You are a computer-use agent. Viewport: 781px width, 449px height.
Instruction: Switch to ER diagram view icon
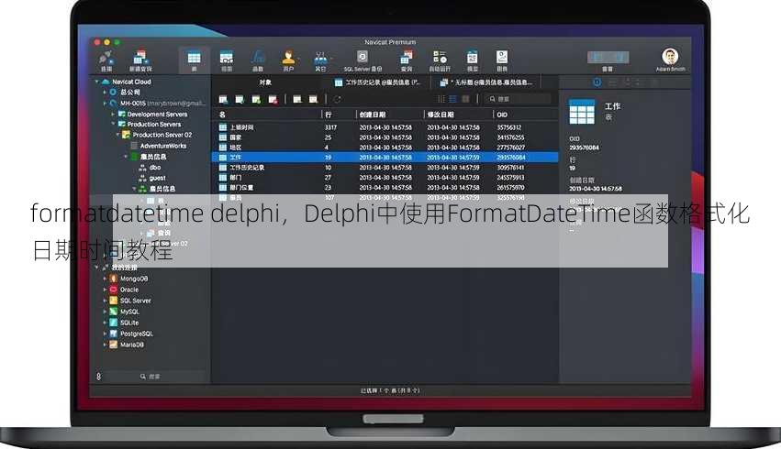465,99
